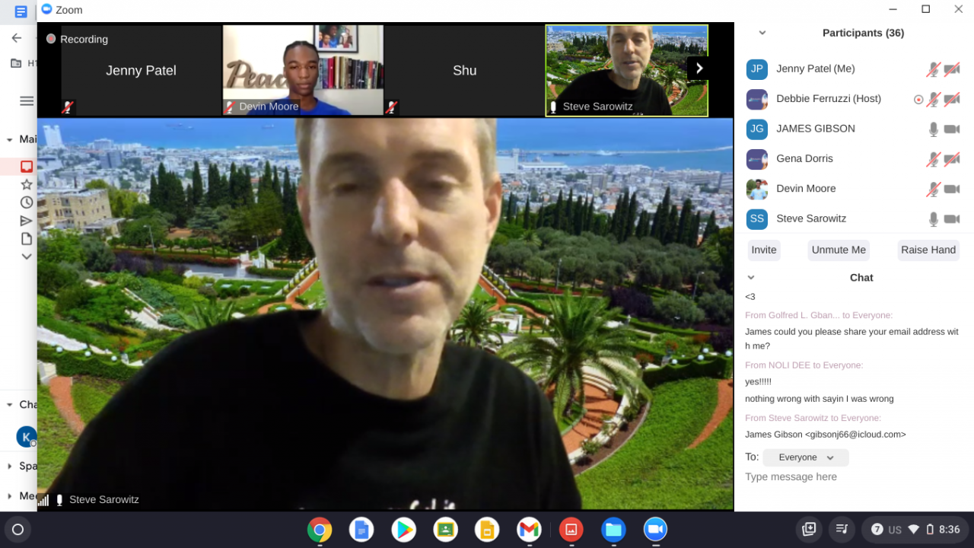Open Google Docs from the shelf
The width and height of the screenshot is (974, 548).
(x=361, y=529)
